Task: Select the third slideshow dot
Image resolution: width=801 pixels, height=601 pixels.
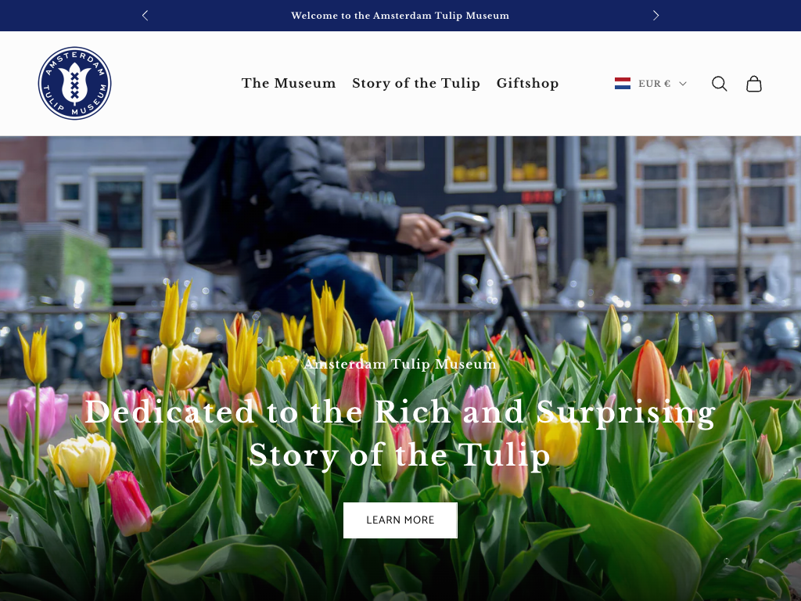Action: point(761,560)
